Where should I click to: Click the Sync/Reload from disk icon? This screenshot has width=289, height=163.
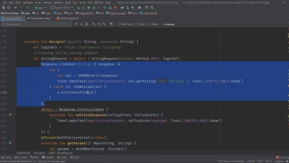[x=9, y=8]
